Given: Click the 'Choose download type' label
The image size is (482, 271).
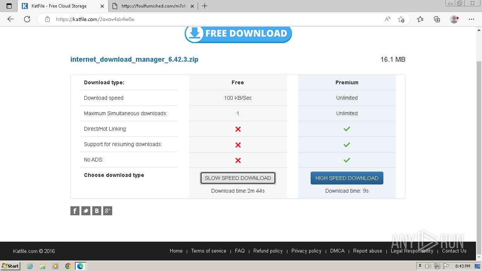Looking at the screenshot, I should [x=114, y=175].
